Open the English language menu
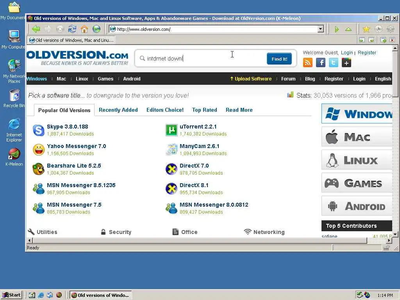The height and width of the screenshot is (300, 400). pyautogui.click(x=383, y=79)
